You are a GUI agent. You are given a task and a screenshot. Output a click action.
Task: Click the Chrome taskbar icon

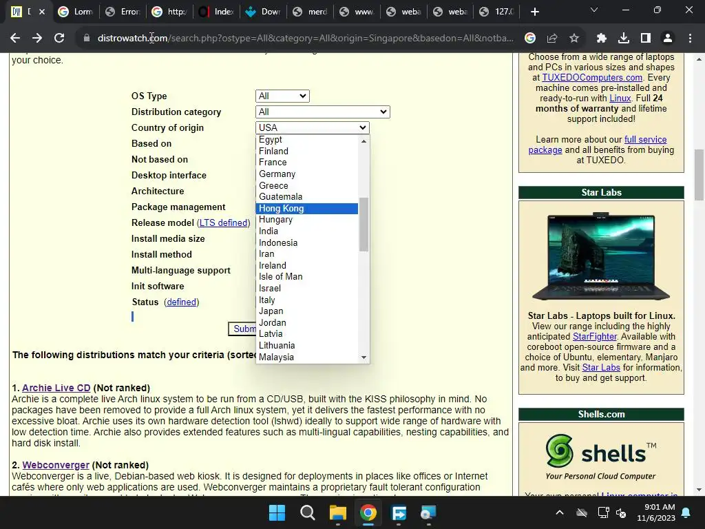point(368,512)
